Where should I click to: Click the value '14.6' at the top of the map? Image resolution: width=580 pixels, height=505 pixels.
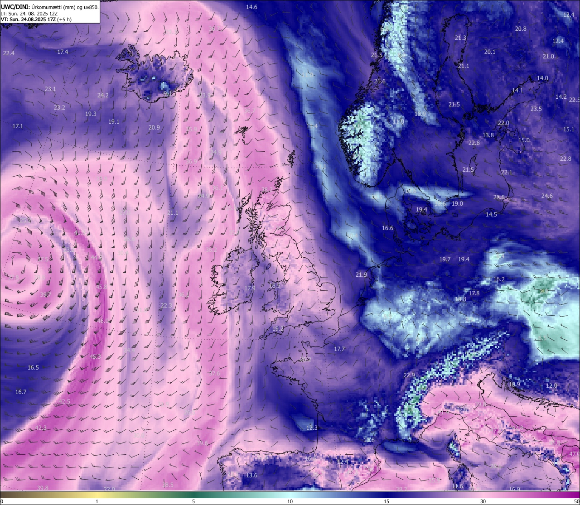251,7
